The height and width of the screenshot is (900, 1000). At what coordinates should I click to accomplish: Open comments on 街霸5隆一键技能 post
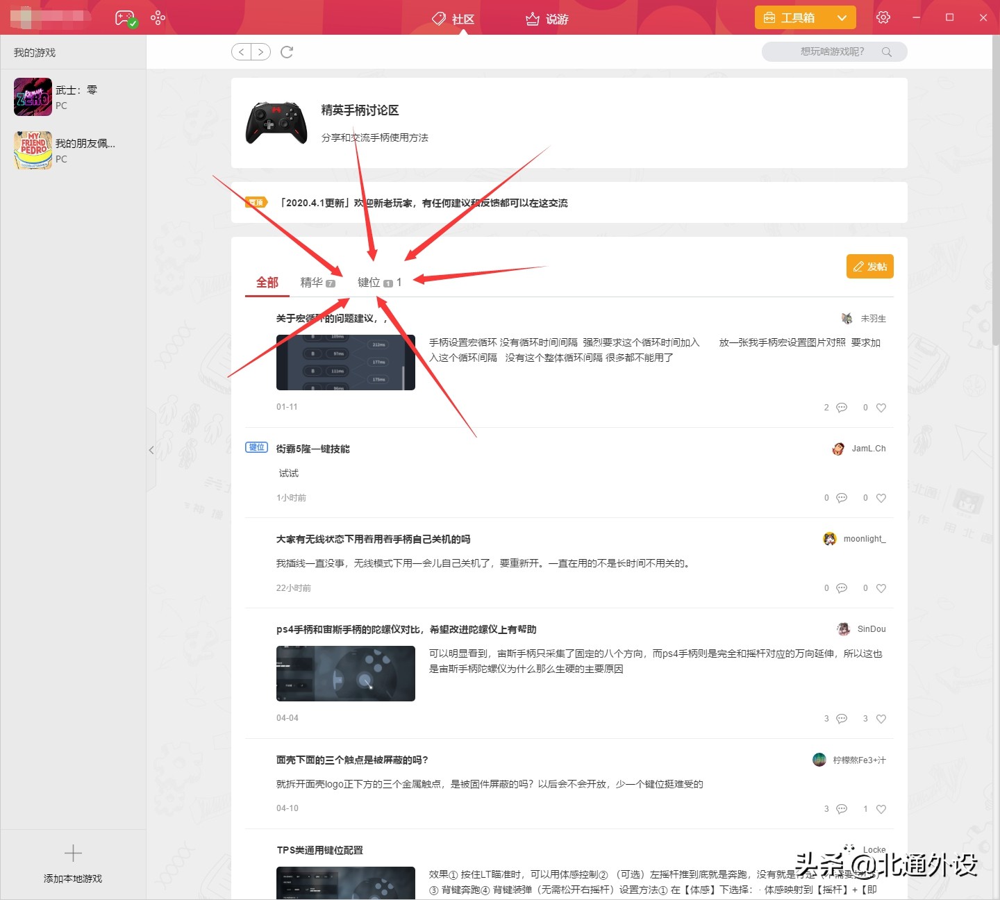[x=842, y=498]
